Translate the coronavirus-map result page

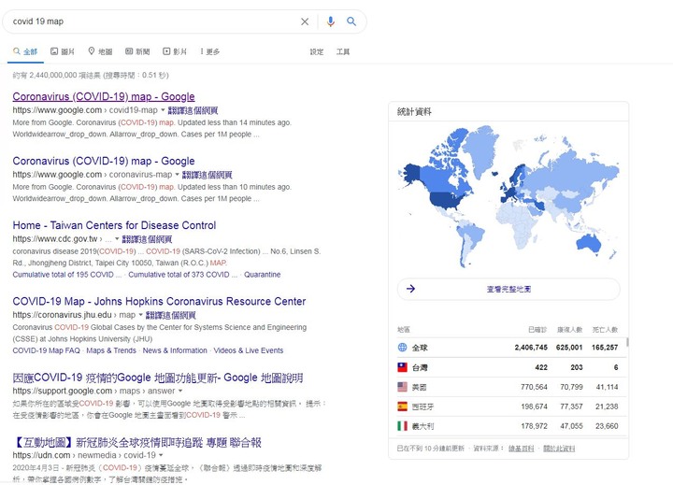click(x=207, y=175)
